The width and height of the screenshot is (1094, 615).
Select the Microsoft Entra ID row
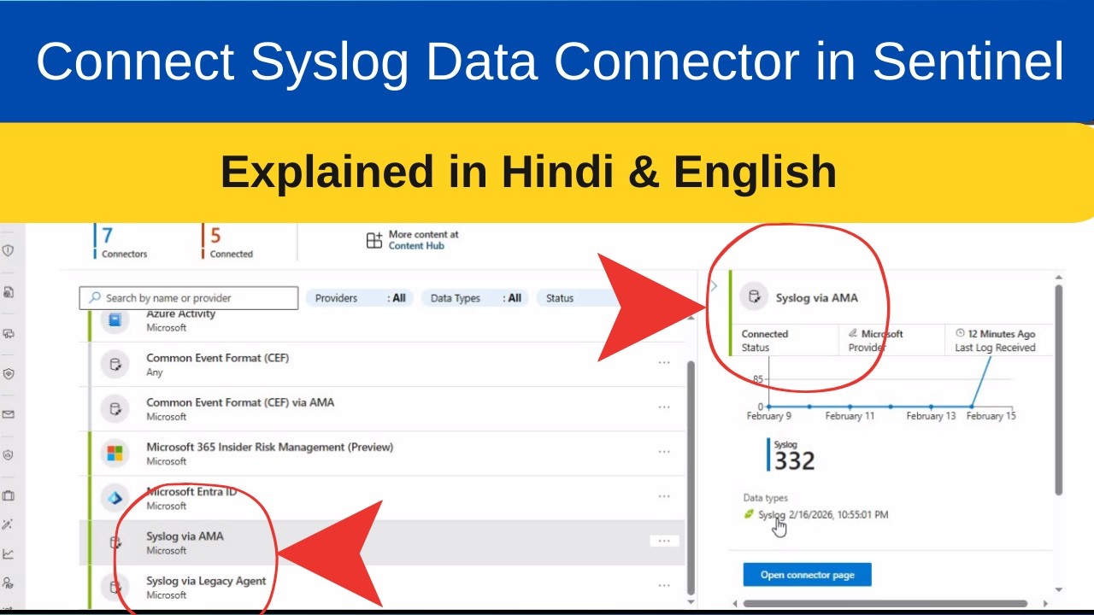[382, 498]
